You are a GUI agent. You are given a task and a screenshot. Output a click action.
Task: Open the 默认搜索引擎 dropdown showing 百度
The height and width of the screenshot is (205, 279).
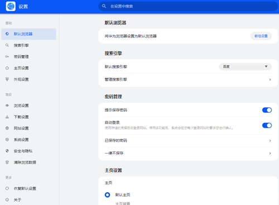[245, 66]
